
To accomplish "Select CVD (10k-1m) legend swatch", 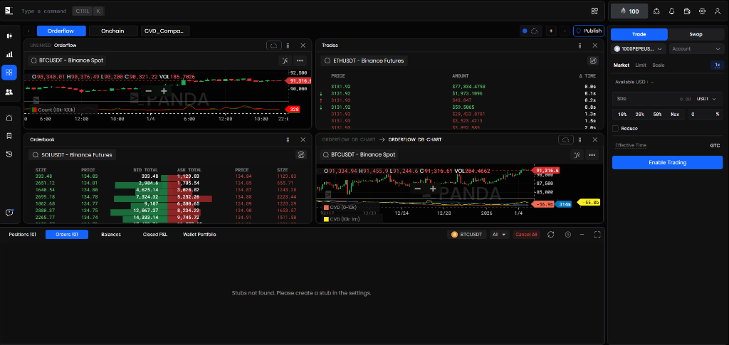I will pyautogui.click(x=326, y=219).
